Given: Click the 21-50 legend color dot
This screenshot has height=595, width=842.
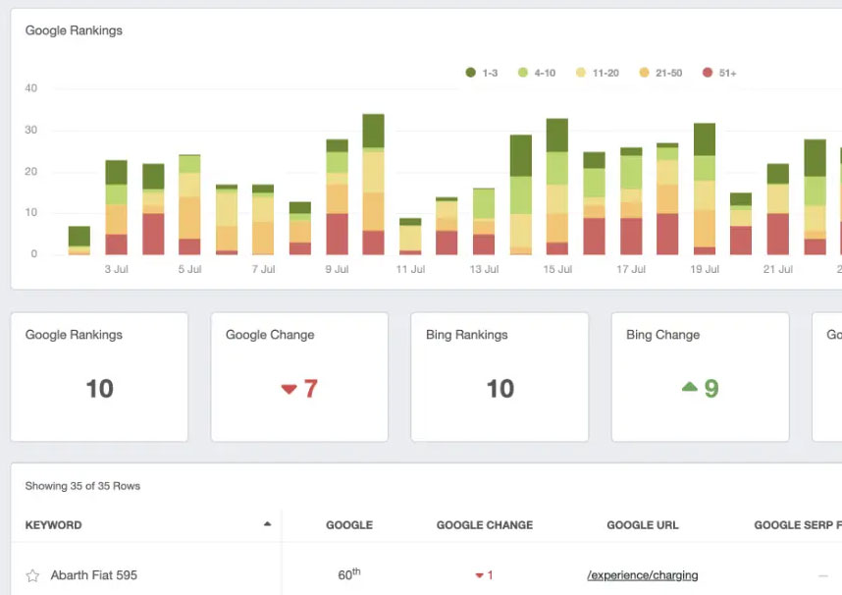Looking at the screenshot, I should (x=644, y=73).
